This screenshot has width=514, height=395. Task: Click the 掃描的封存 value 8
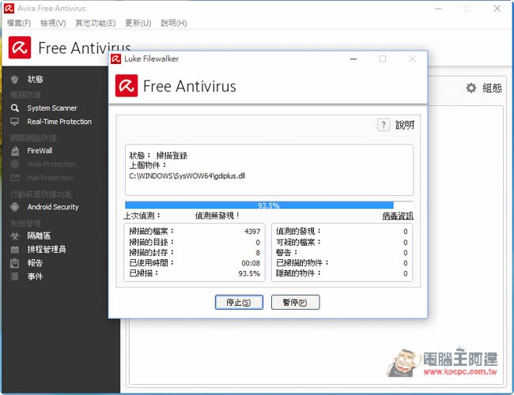click(258, 253)
